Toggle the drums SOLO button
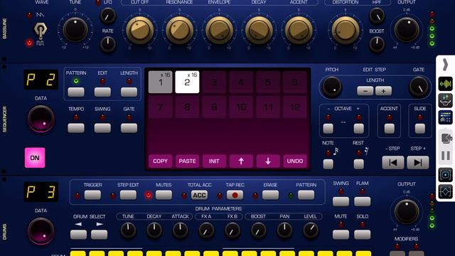 tap(362, 235)
